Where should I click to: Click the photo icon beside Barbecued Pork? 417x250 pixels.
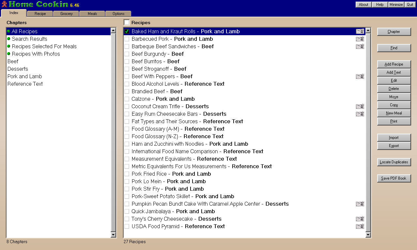[x=360, y=39]
